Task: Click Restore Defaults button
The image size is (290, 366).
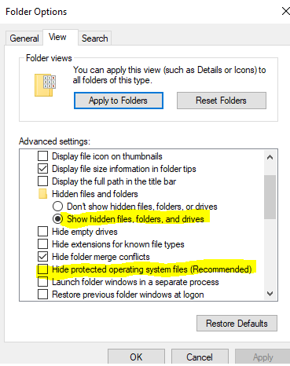Action: tap(237, 324)
